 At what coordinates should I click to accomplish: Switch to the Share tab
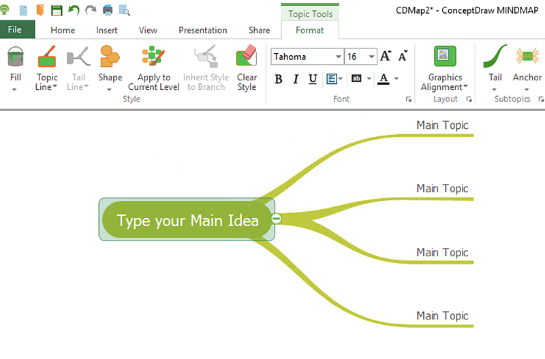pyautogui.click(x=260, y=30)
